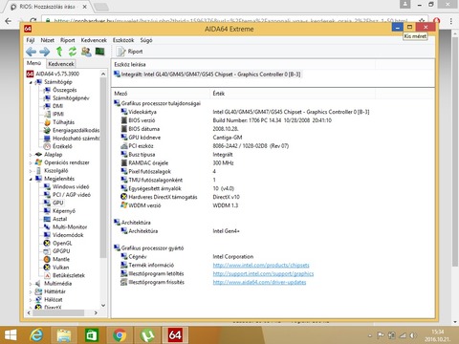This screenshot has width=459, height=344.
Task: Click the Túlhajtás flame icon
Action: (x=47, y=122)
